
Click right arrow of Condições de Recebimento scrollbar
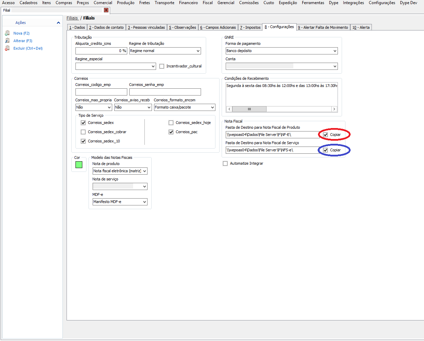(334, 109)
